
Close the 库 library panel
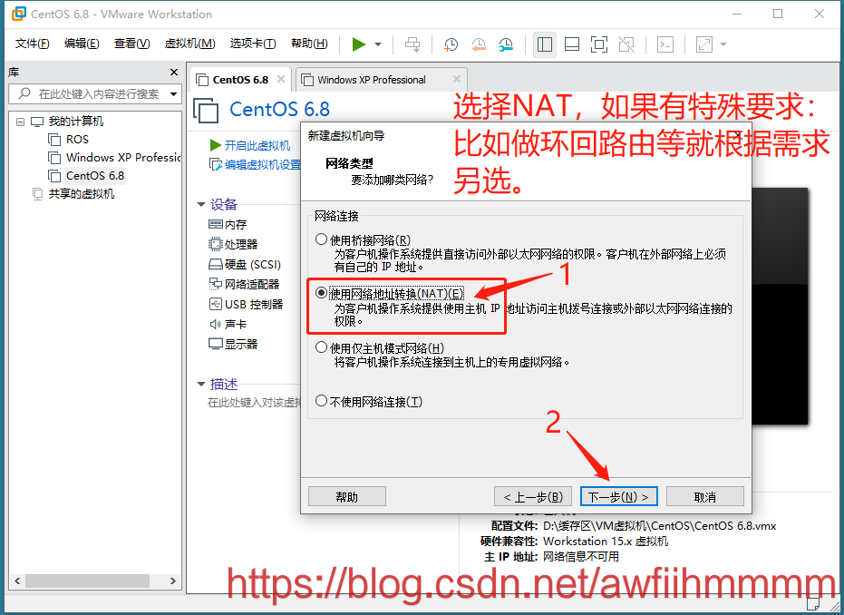click(x=173, y=73)
